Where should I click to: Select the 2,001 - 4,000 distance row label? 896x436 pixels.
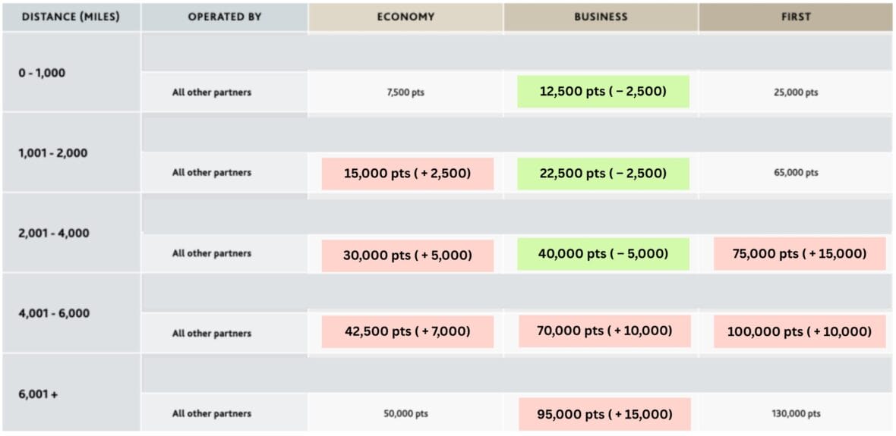(53, 234)
